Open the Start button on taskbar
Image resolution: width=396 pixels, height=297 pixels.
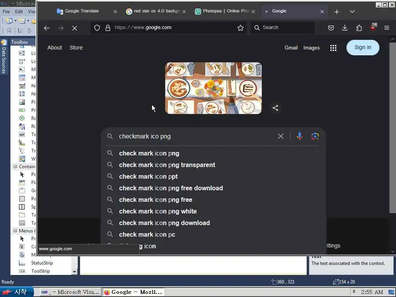pyautogui.click(x=17, y=292)
